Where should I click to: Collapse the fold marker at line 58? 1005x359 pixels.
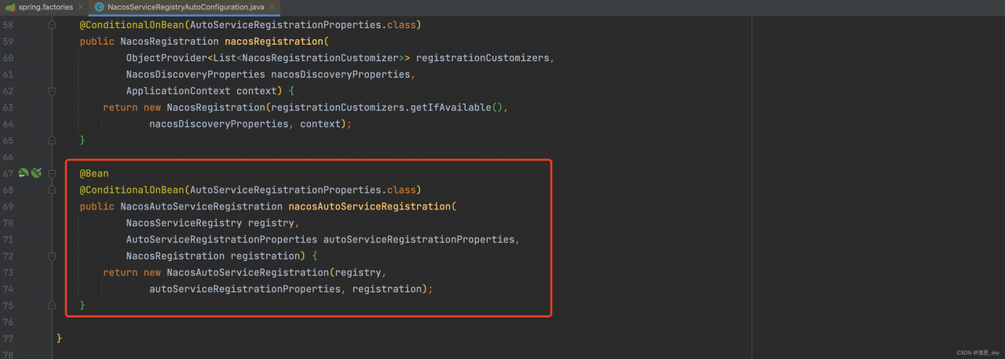[x=52, y=25]
